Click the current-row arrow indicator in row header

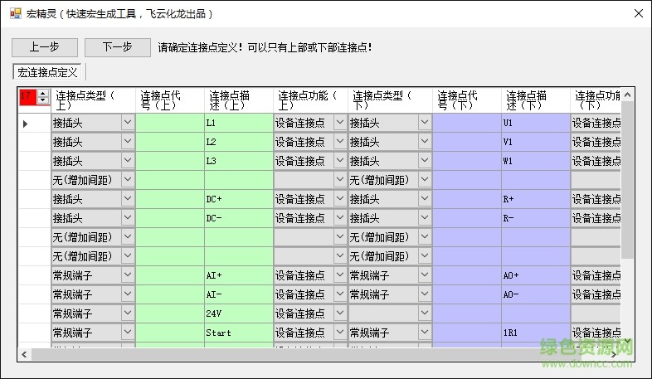(x=25, y=124)
